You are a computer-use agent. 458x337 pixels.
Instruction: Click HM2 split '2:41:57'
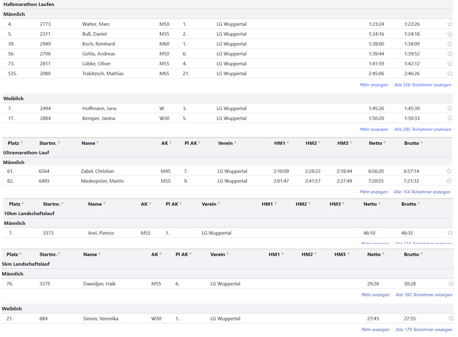pos(312,181)
